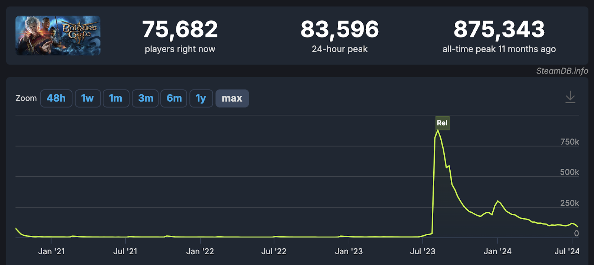Click the Jul '23 axis label

[x=422, y=251]
